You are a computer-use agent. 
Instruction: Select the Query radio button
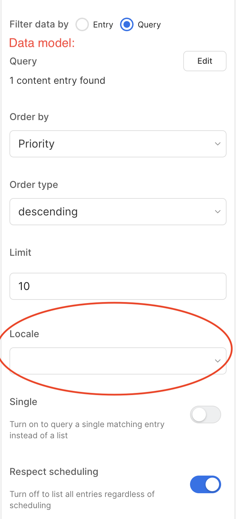tap(126, 25)
